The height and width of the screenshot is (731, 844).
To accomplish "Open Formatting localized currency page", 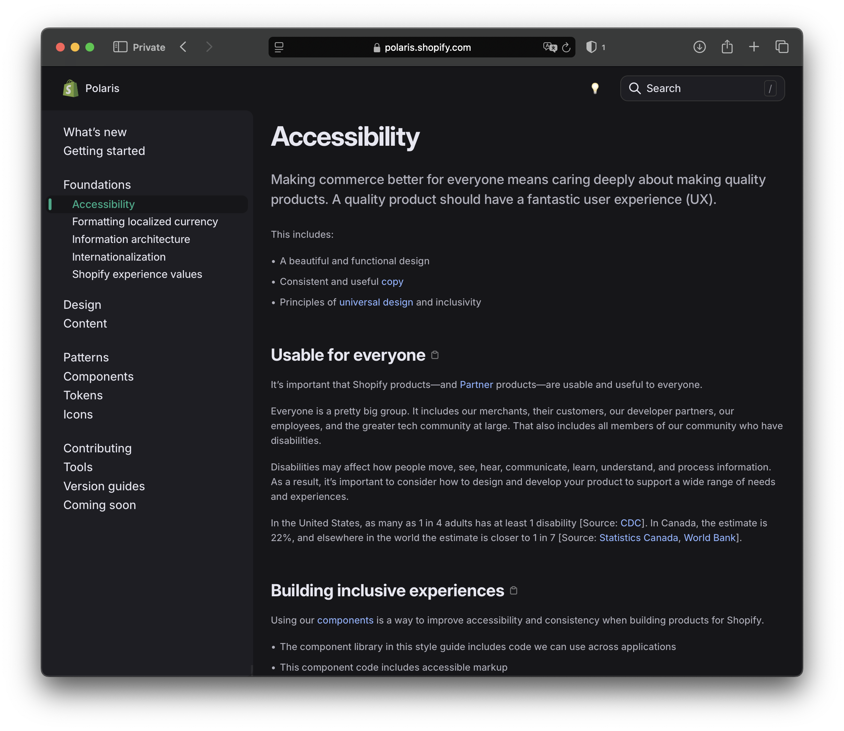I will click(145, 222).
